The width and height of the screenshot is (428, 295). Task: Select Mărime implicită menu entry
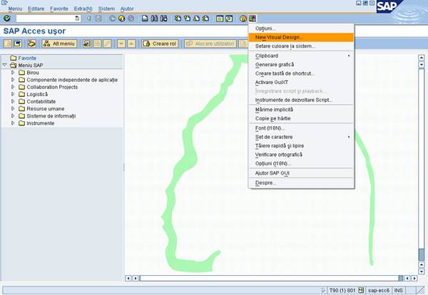(x=301, y=110)
